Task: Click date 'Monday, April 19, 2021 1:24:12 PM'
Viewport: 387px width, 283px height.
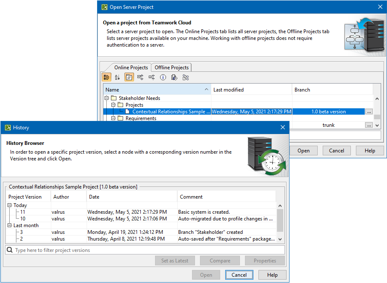Action: (125, 232)
